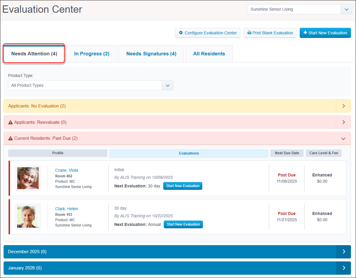The image size is (356, 278).
Task: Click the warning triangle on Applicants: Reevaluate banner
Action: tap(10, 122)
